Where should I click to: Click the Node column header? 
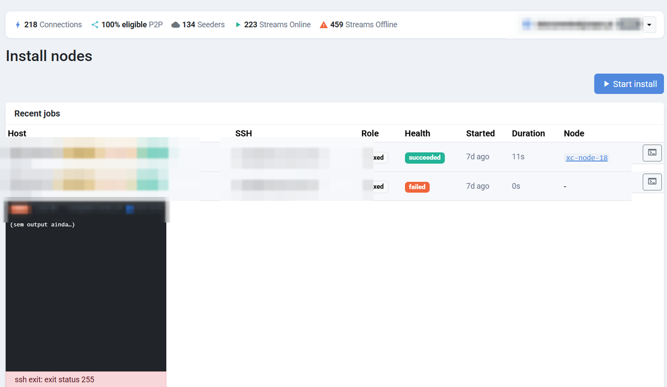[x=574, y=133]
